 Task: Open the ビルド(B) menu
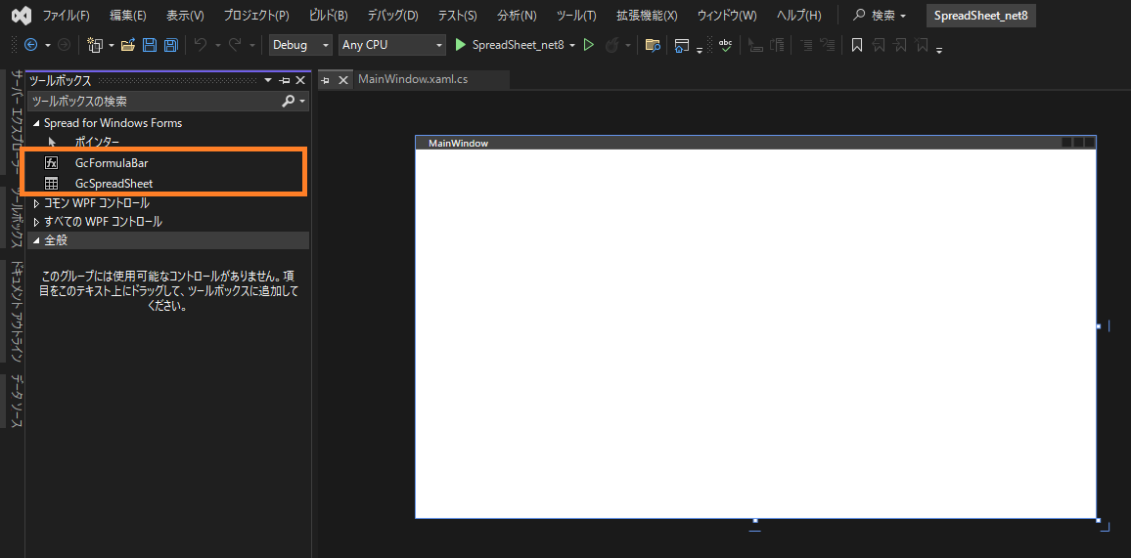point(328,15)
